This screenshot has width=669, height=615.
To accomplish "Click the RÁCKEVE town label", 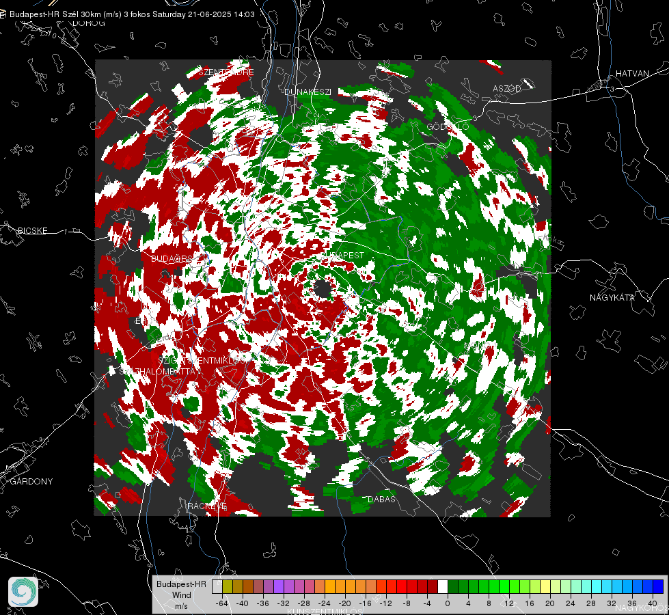I will [x=207, y=506].
